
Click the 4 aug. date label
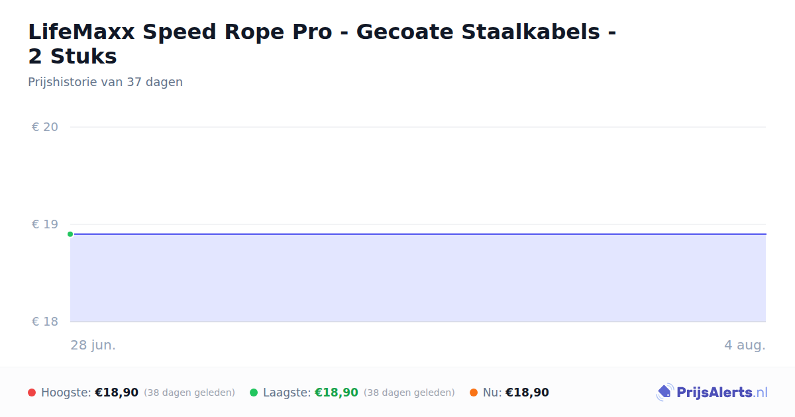tap(745, 345)
